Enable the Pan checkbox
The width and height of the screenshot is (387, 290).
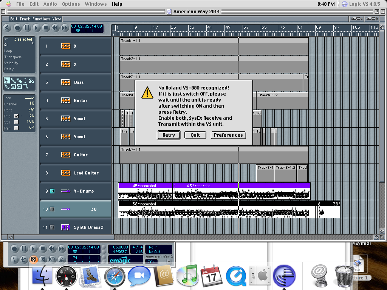pos(16,128)
